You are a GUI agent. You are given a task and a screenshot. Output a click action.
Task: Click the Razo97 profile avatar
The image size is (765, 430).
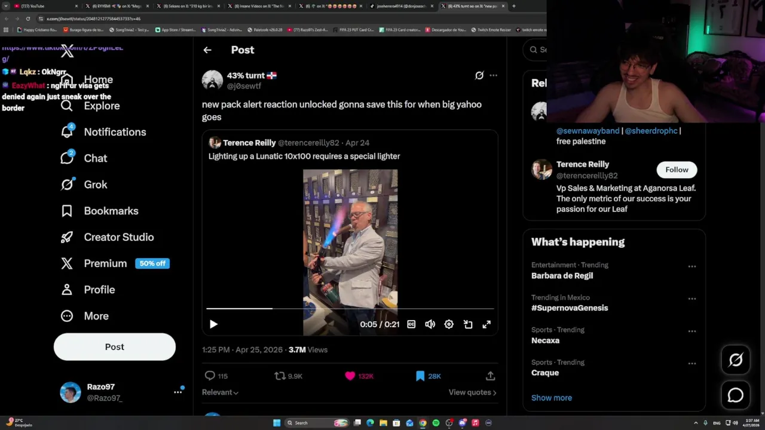pos(71,392)
